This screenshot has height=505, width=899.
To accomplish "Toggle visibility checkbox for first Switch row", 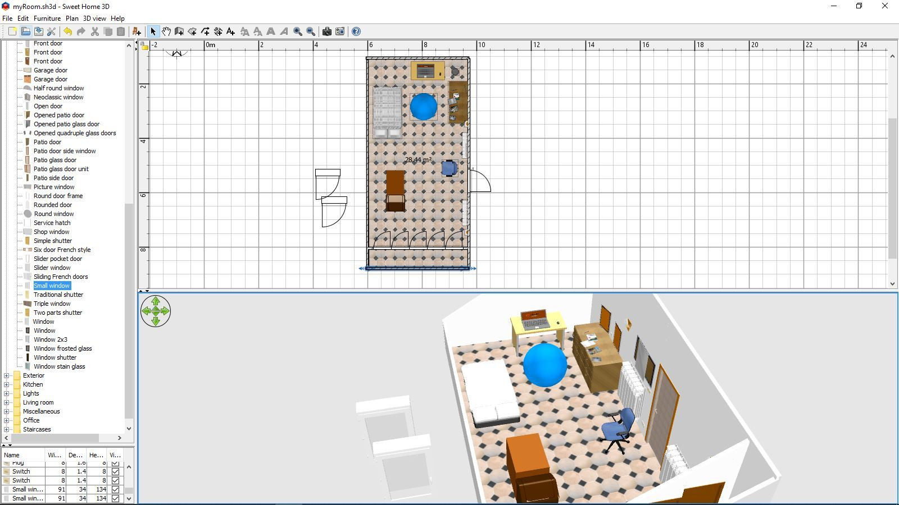I will [x=115, y=471].
